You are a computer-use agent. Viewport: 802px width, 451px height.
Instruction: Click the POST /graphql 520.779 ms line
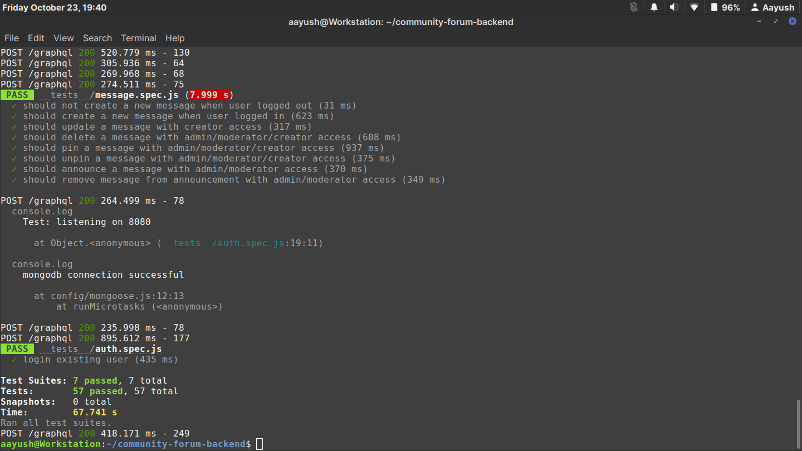[95, 53]
